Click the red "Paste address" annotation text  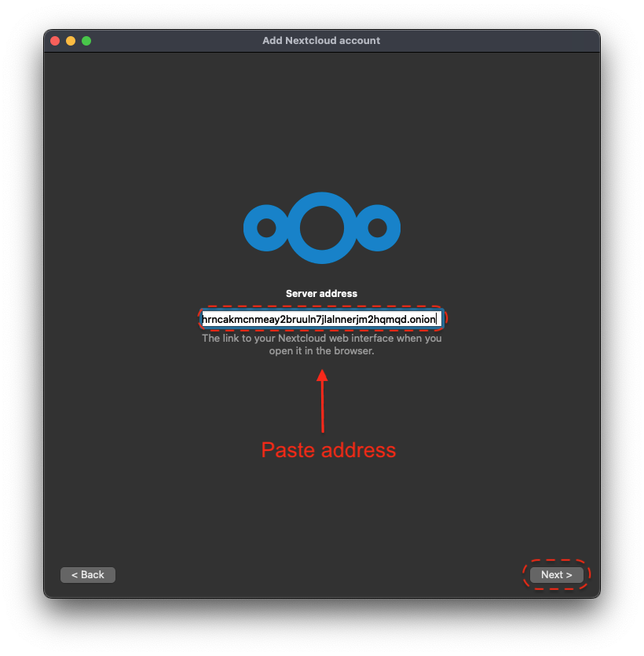[x=328, y=450]
